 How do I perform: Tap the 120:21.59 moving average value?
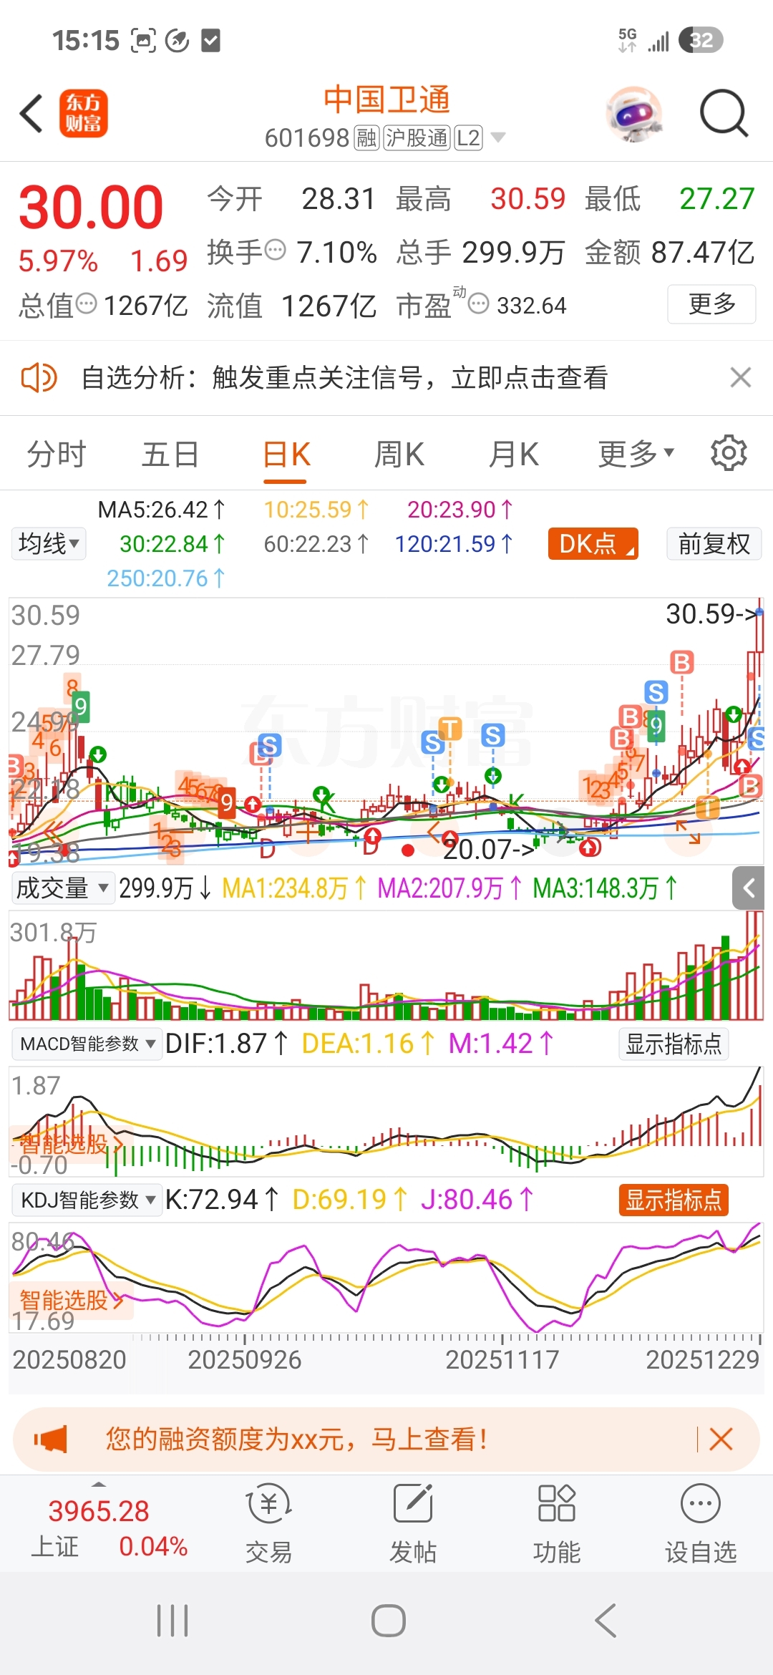(454, 544)
